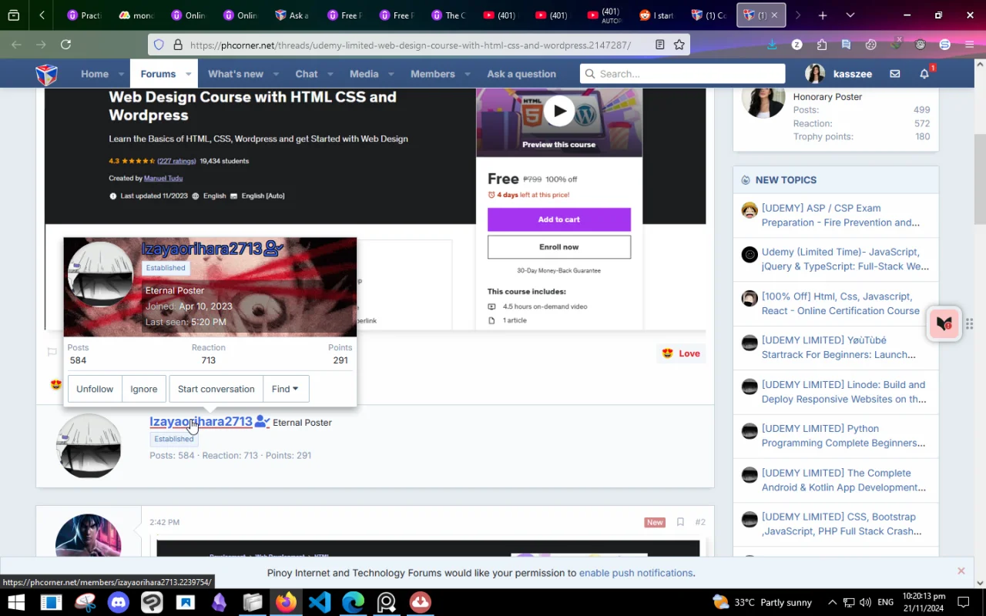Open the weather widget showing 33°C

pos(761,602)
